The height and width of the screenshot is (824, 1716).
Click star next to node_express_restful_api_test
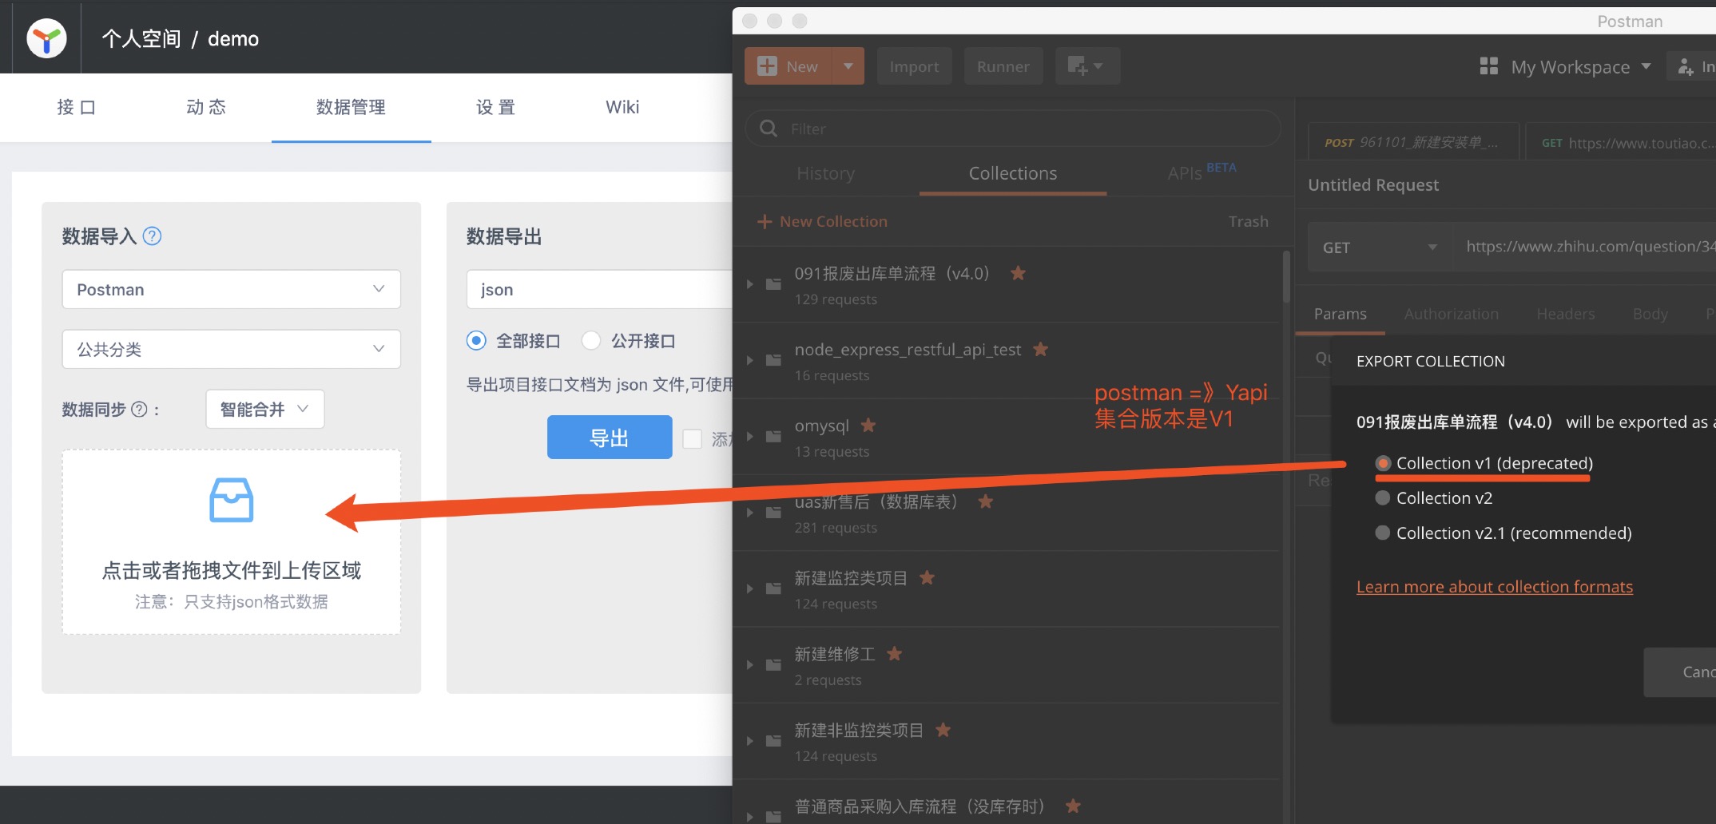pos(1040,349)
